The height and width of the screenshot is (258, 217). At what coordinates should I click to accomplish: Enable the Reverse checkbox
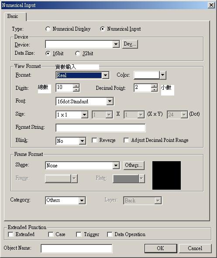[94, 140]
